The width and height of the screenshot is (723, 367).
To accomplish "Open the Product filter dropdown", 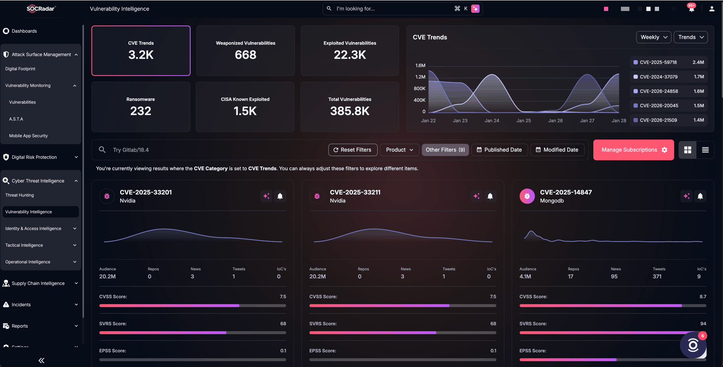I will [x=399, y=150].
